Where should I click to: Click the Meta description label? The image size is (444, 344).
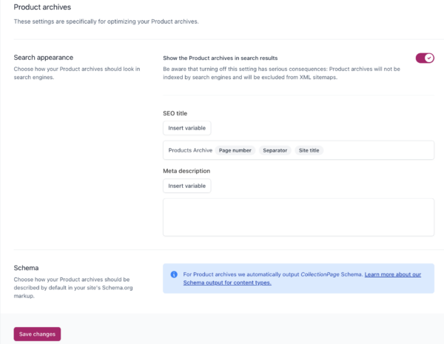pos(186,171)
